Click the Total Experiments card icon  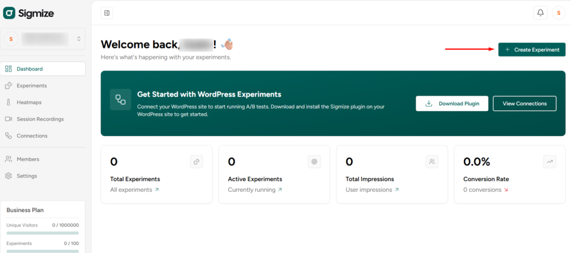point(197,162)
